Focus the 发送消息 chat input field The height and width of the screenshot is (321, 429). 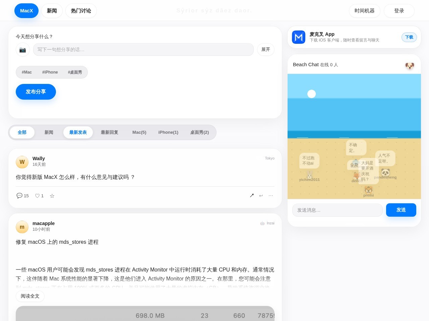(338, 210)
